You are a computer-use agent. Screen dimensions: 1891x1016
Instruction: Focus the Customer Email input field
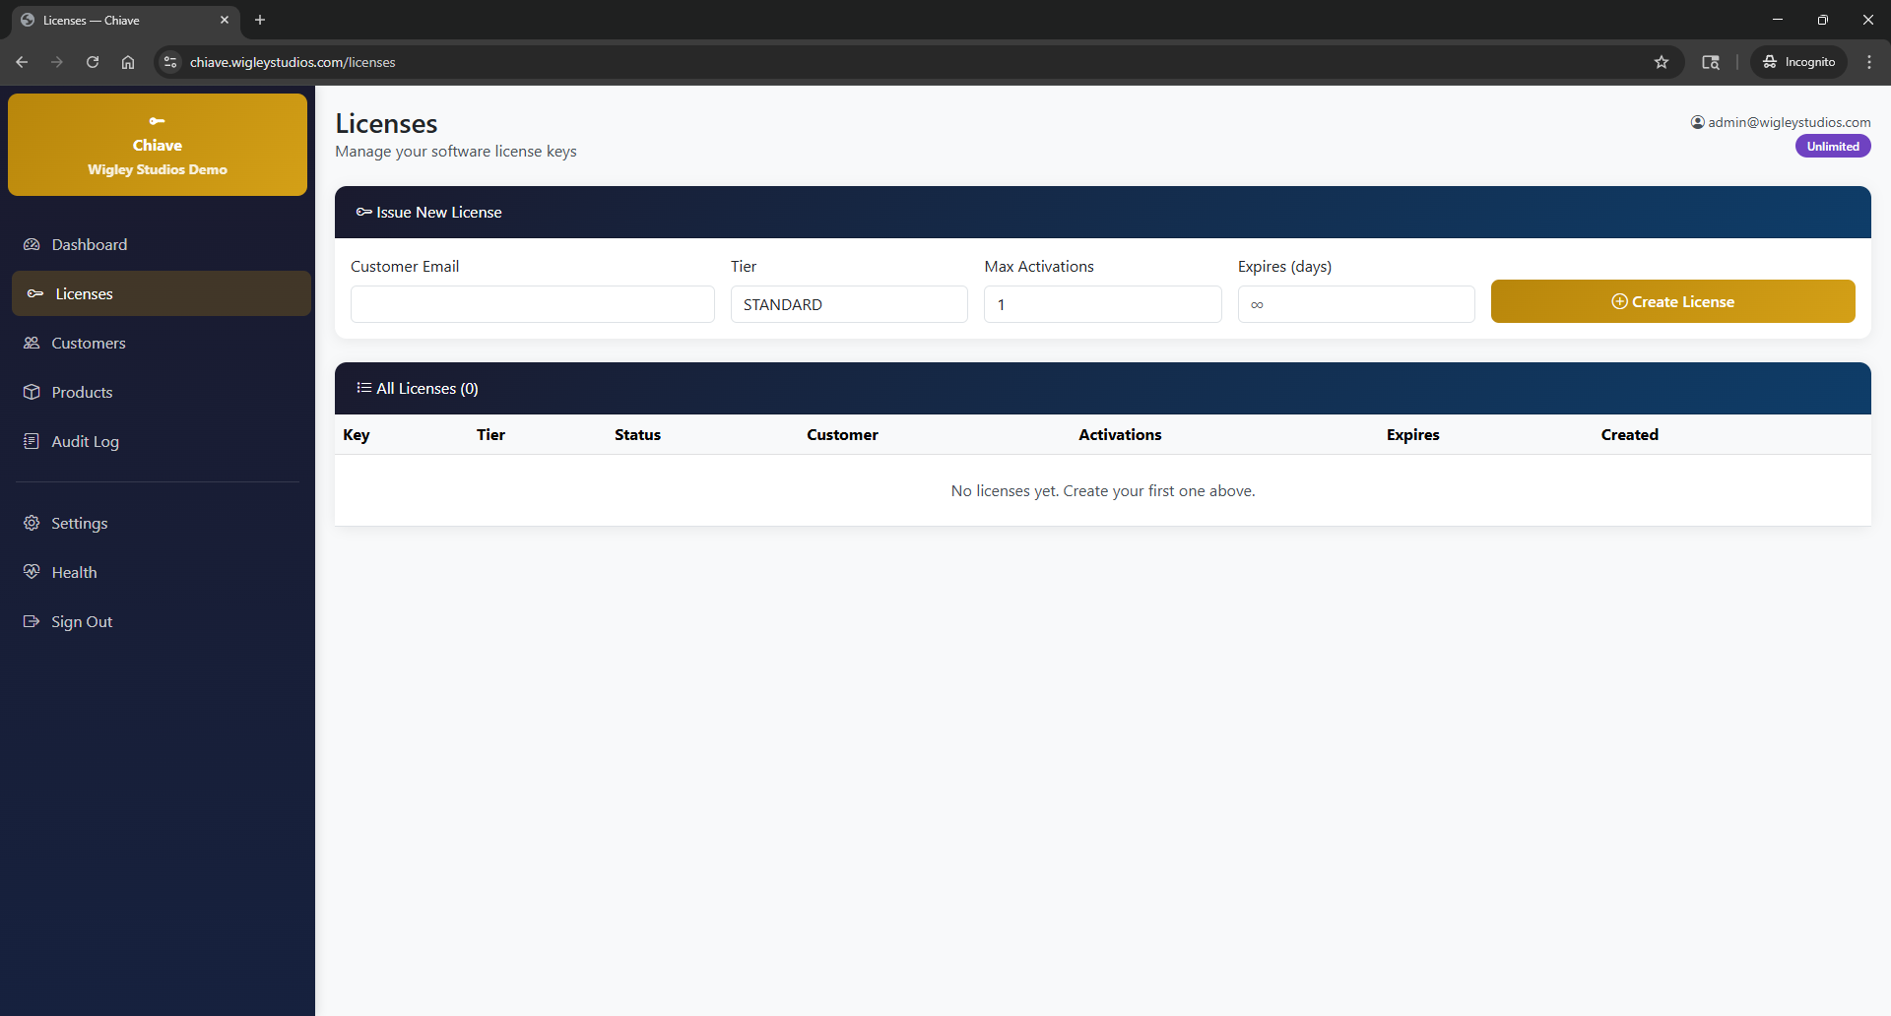point(532,304)
